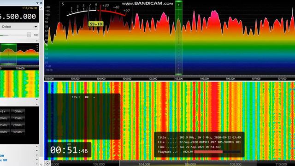Click the slider handle beside value 100
Viewport: 295px width, 166px height.
[x=29, y=35]
